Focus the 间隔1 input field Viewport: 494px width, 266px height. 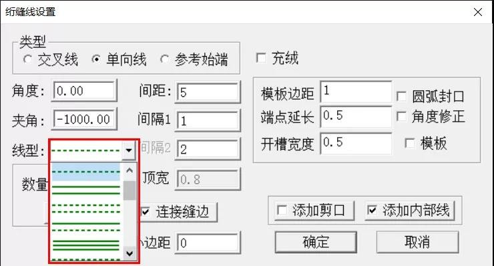(208, 121)
